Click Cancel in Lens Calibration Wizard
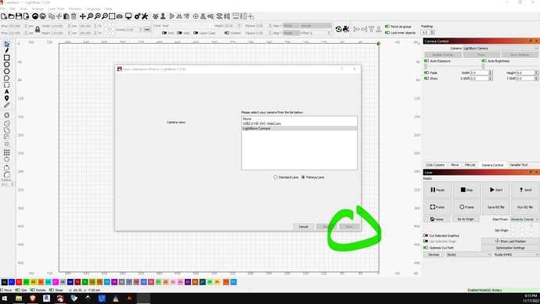The width and height of the screenshot is (540, 304). point(304,227)
